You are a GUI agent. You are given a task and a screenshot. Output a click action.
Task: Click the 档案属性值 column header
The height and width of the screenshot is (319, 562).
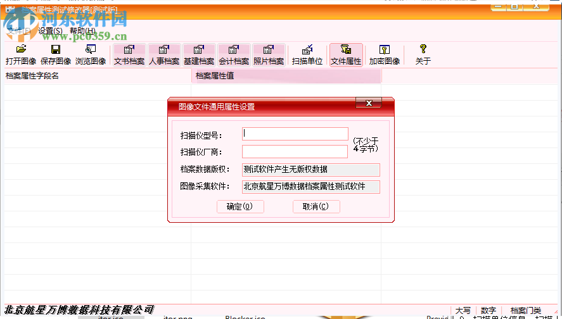click(286, 76)
